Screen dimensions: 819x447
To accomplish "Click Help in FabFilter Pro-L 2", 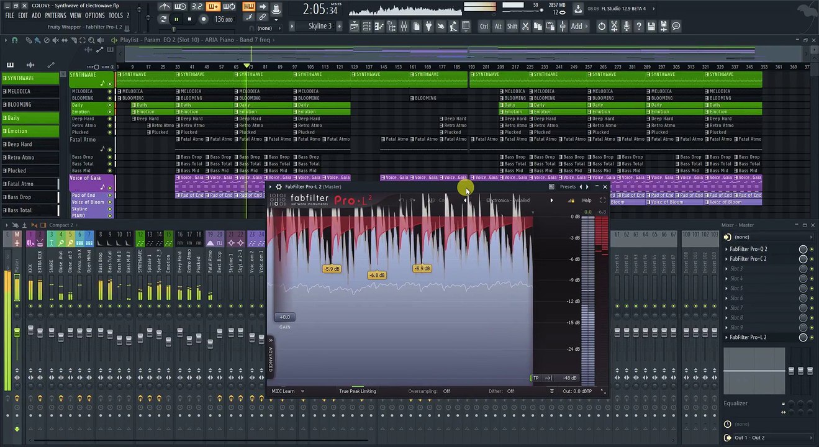I will click(587, 201).
